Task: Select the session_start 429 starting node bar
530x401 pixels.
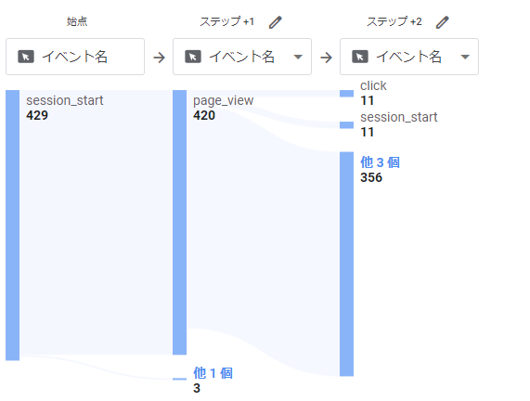Action: click(x=12, y=226)
